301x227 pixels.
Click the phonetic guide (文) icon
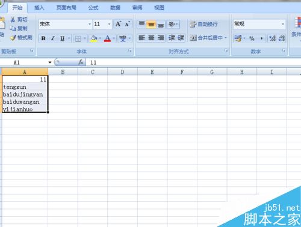pos(123,38)
